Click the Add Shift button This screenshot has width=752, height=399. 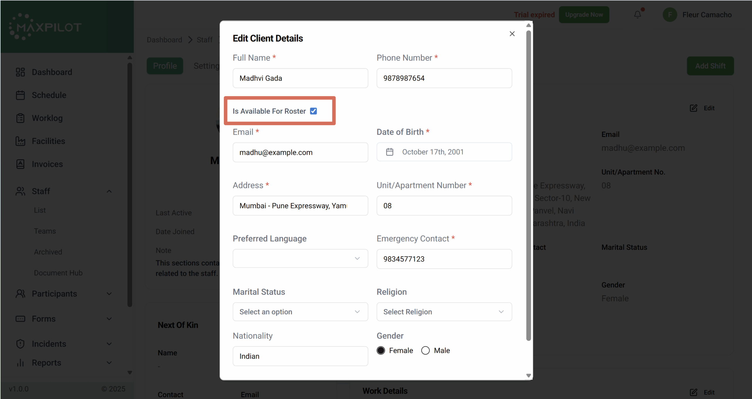(710, 66)
